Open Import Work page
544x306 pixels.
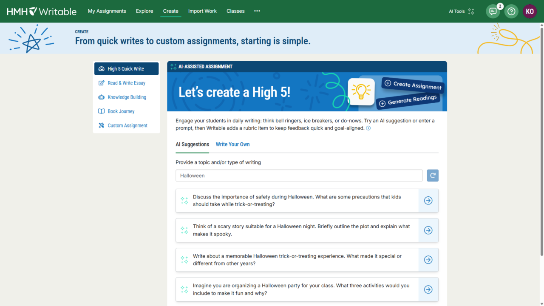[202, 11]
